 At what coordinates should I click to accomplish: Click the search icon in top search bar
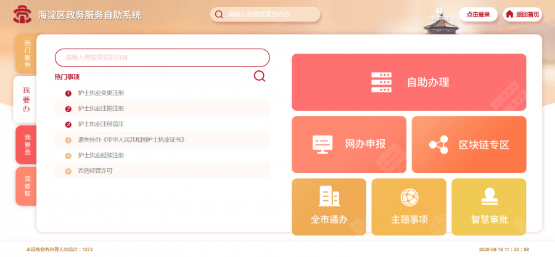coord(219,14)
